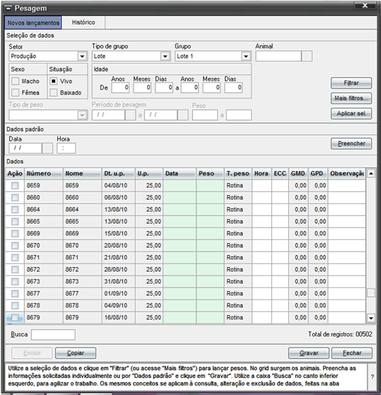Image resolution: width=381 pixels, height=395 pixels.
Task: Toggle the Vivo situation checkbox
Action: point(53,81)
